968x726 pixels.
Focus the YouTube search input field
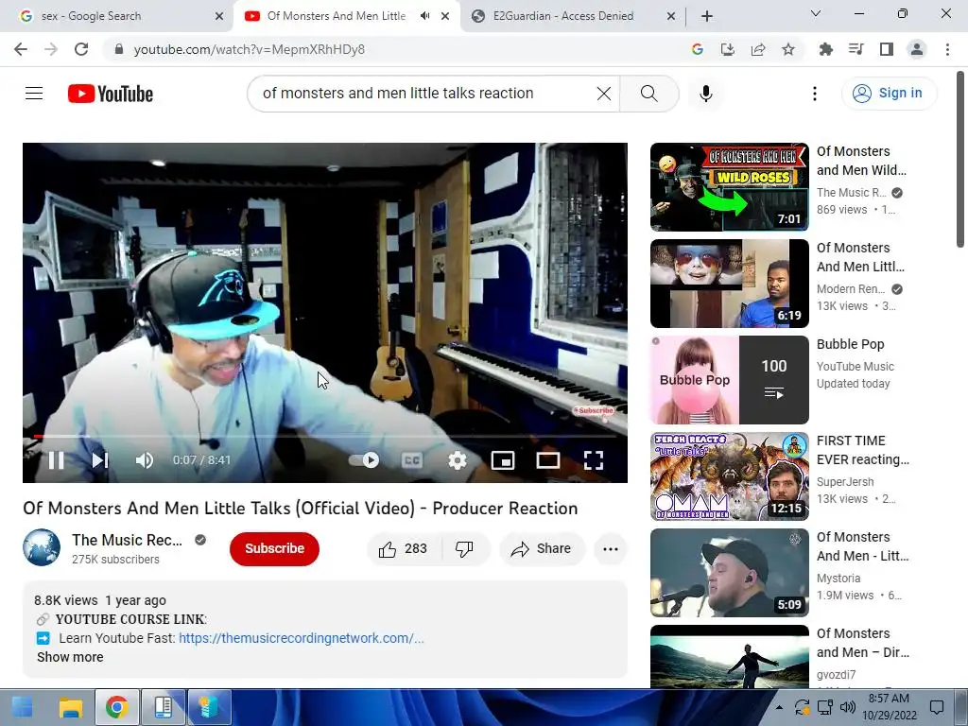pos(426,94)
